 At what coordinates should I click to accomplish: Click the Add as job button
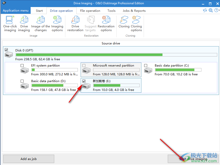[29, 159]
